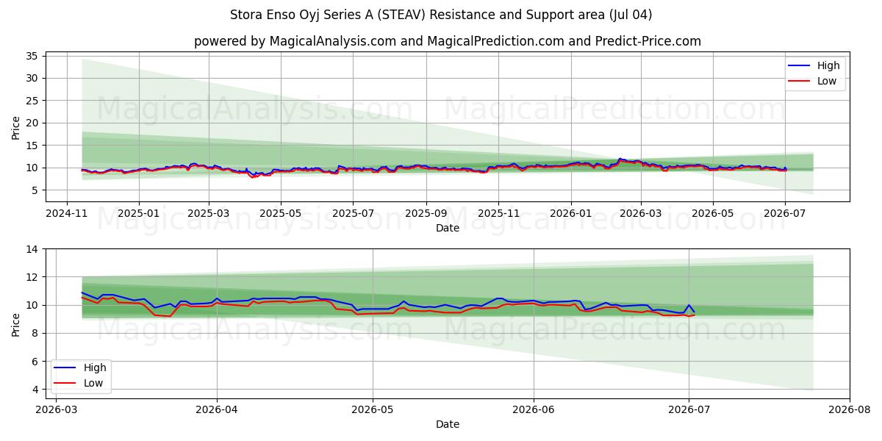The height and width of the screenshot is (441, 882).
Task: Click the '2026-06' date tick label
Action: pyautogui.click(x=533, y=410)
